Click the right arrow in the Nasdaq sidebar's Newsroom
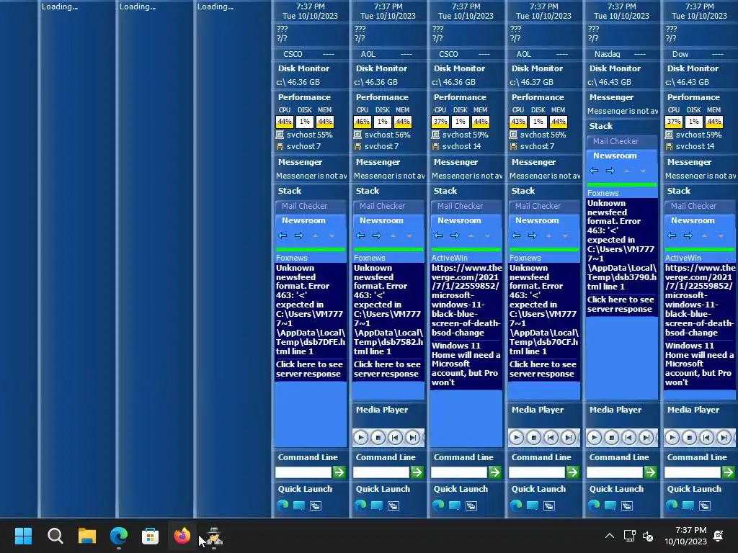 (x=610, y=171)
